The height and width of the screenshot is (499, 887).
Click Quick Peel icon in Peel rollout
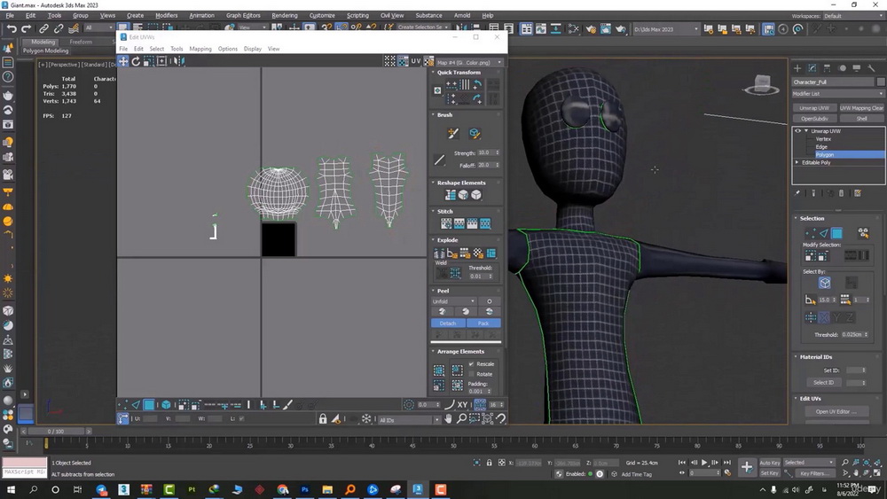coord(443,312)
